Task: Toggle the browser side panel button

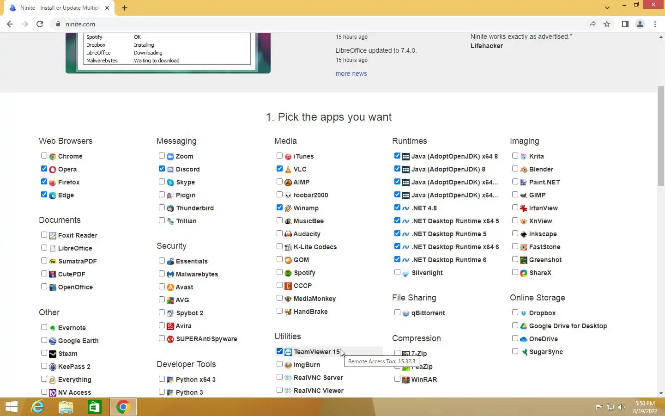Action: [625, 24]
